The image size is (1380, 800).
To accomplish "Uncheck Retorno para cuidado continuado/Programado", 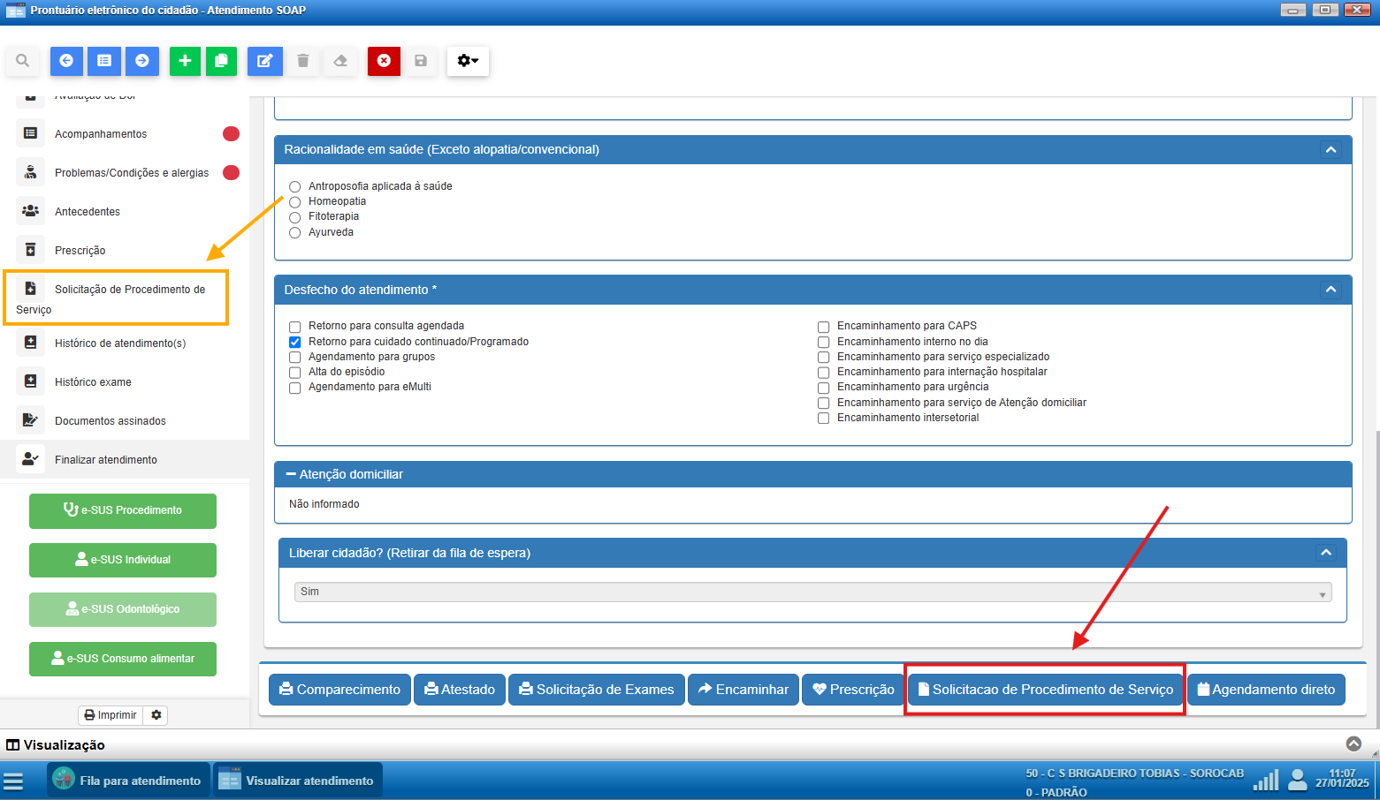I will coord(295,342).
